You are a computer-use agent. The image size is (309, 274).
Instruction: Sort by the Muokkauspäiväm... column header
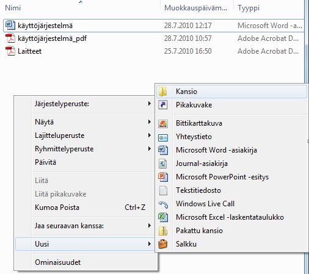tap(197, 8)
